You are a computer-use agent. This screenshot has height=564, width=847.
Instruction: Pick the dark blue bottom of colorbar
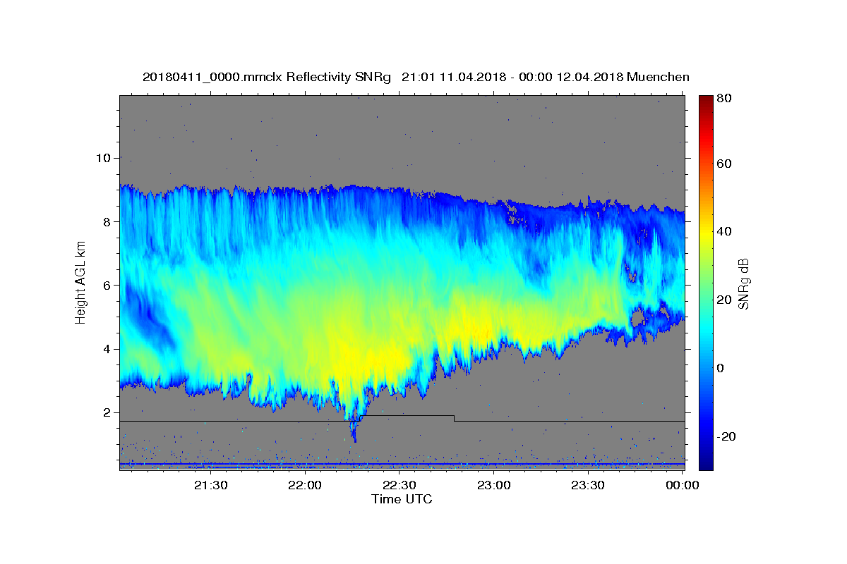pos(706,463)
